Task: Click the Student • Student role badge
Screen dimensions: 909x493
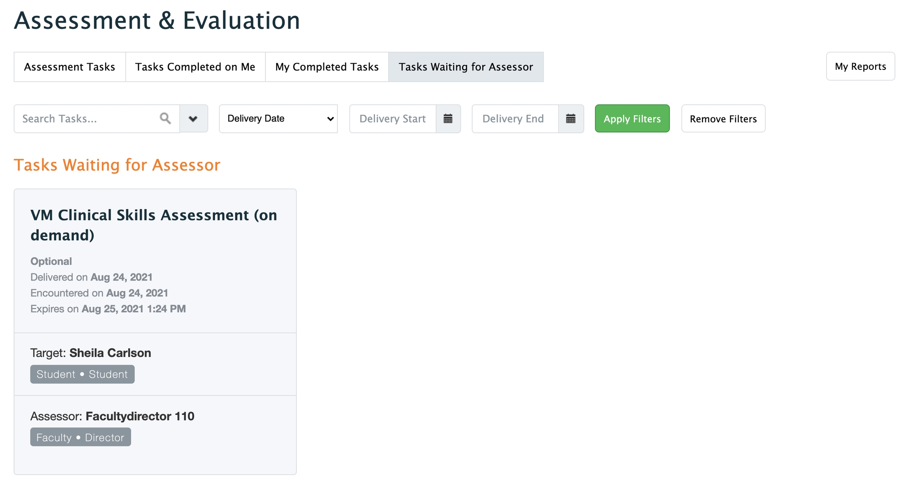Action: click(82, 374)
